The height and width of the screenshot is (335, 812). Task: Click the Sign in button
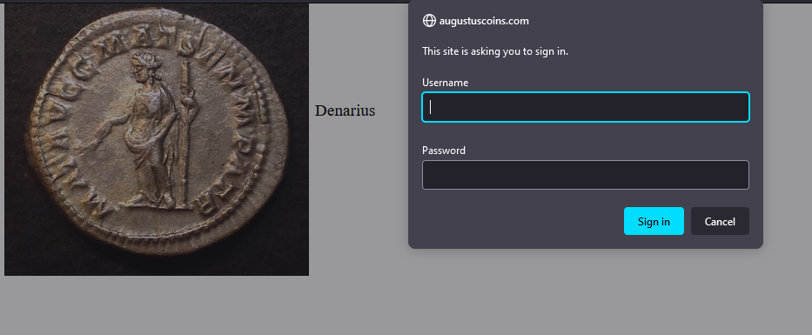[x=654, y=221]
